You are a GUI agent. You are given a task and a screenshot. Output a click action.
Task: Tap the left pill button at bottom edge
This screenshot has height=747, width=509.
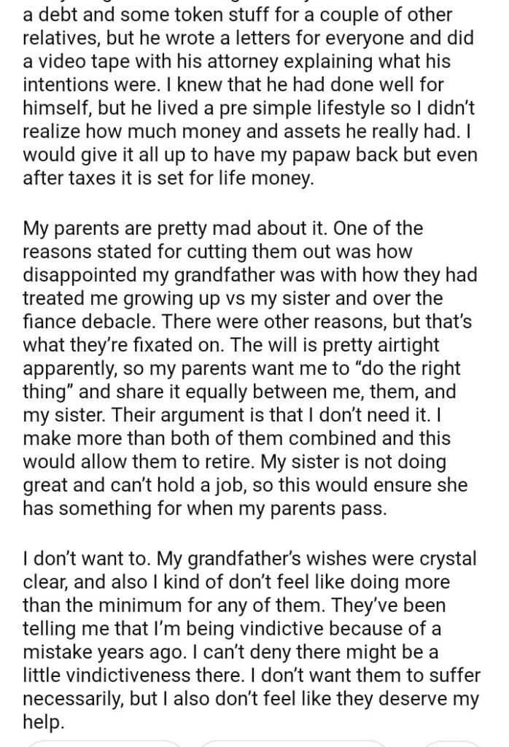106,743
